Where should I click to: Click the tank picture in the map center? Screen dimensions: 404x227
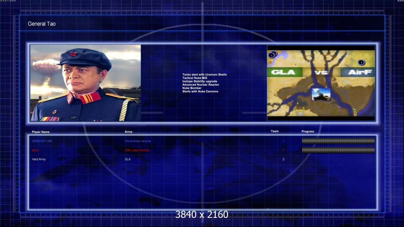(x=321, y=94)
